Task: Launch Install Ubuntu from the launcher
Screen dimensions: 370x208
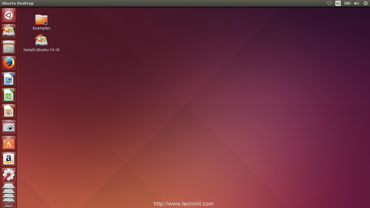Action: pos(9,31)
